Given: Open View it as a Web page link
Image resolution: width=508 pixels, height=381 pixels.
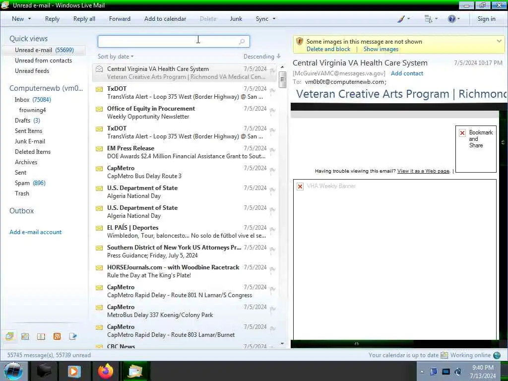Looking at the screenshot, I should pyautogui.click(x=423, y=171).
